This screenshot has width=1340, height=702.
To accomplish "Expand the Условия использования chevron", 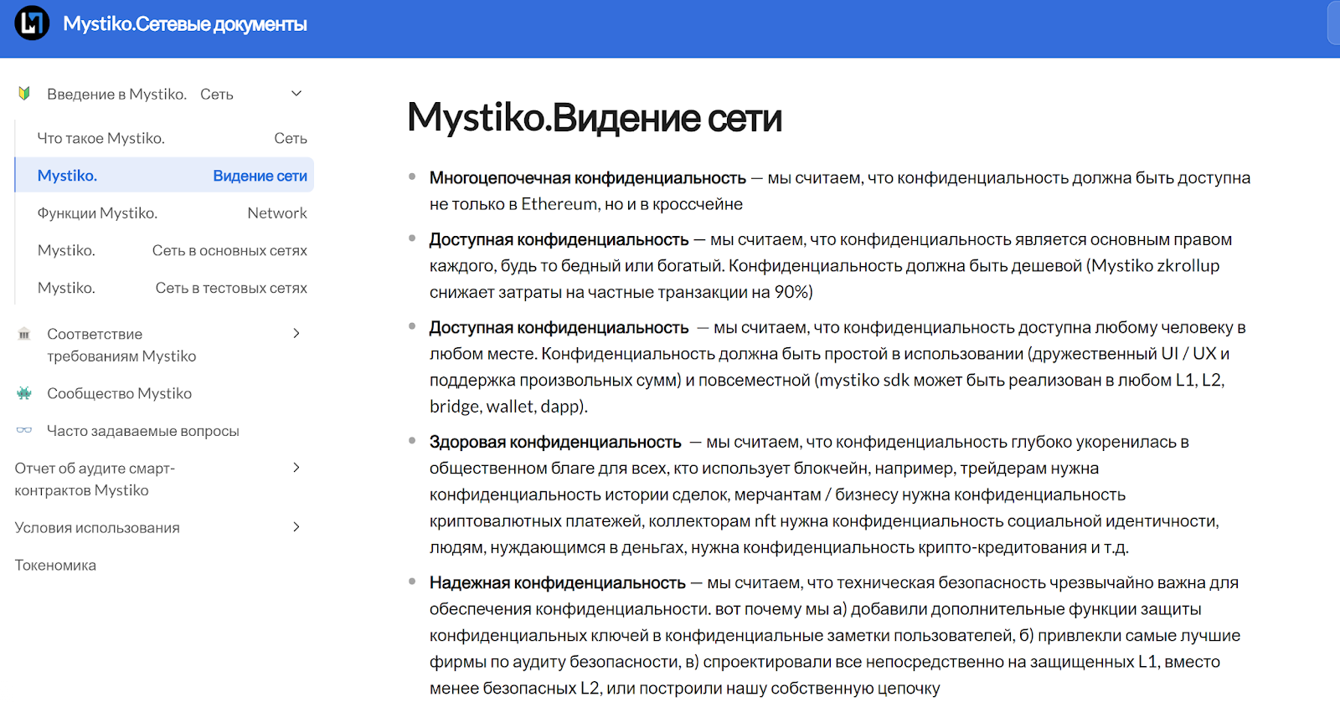I will click(296, 527).
